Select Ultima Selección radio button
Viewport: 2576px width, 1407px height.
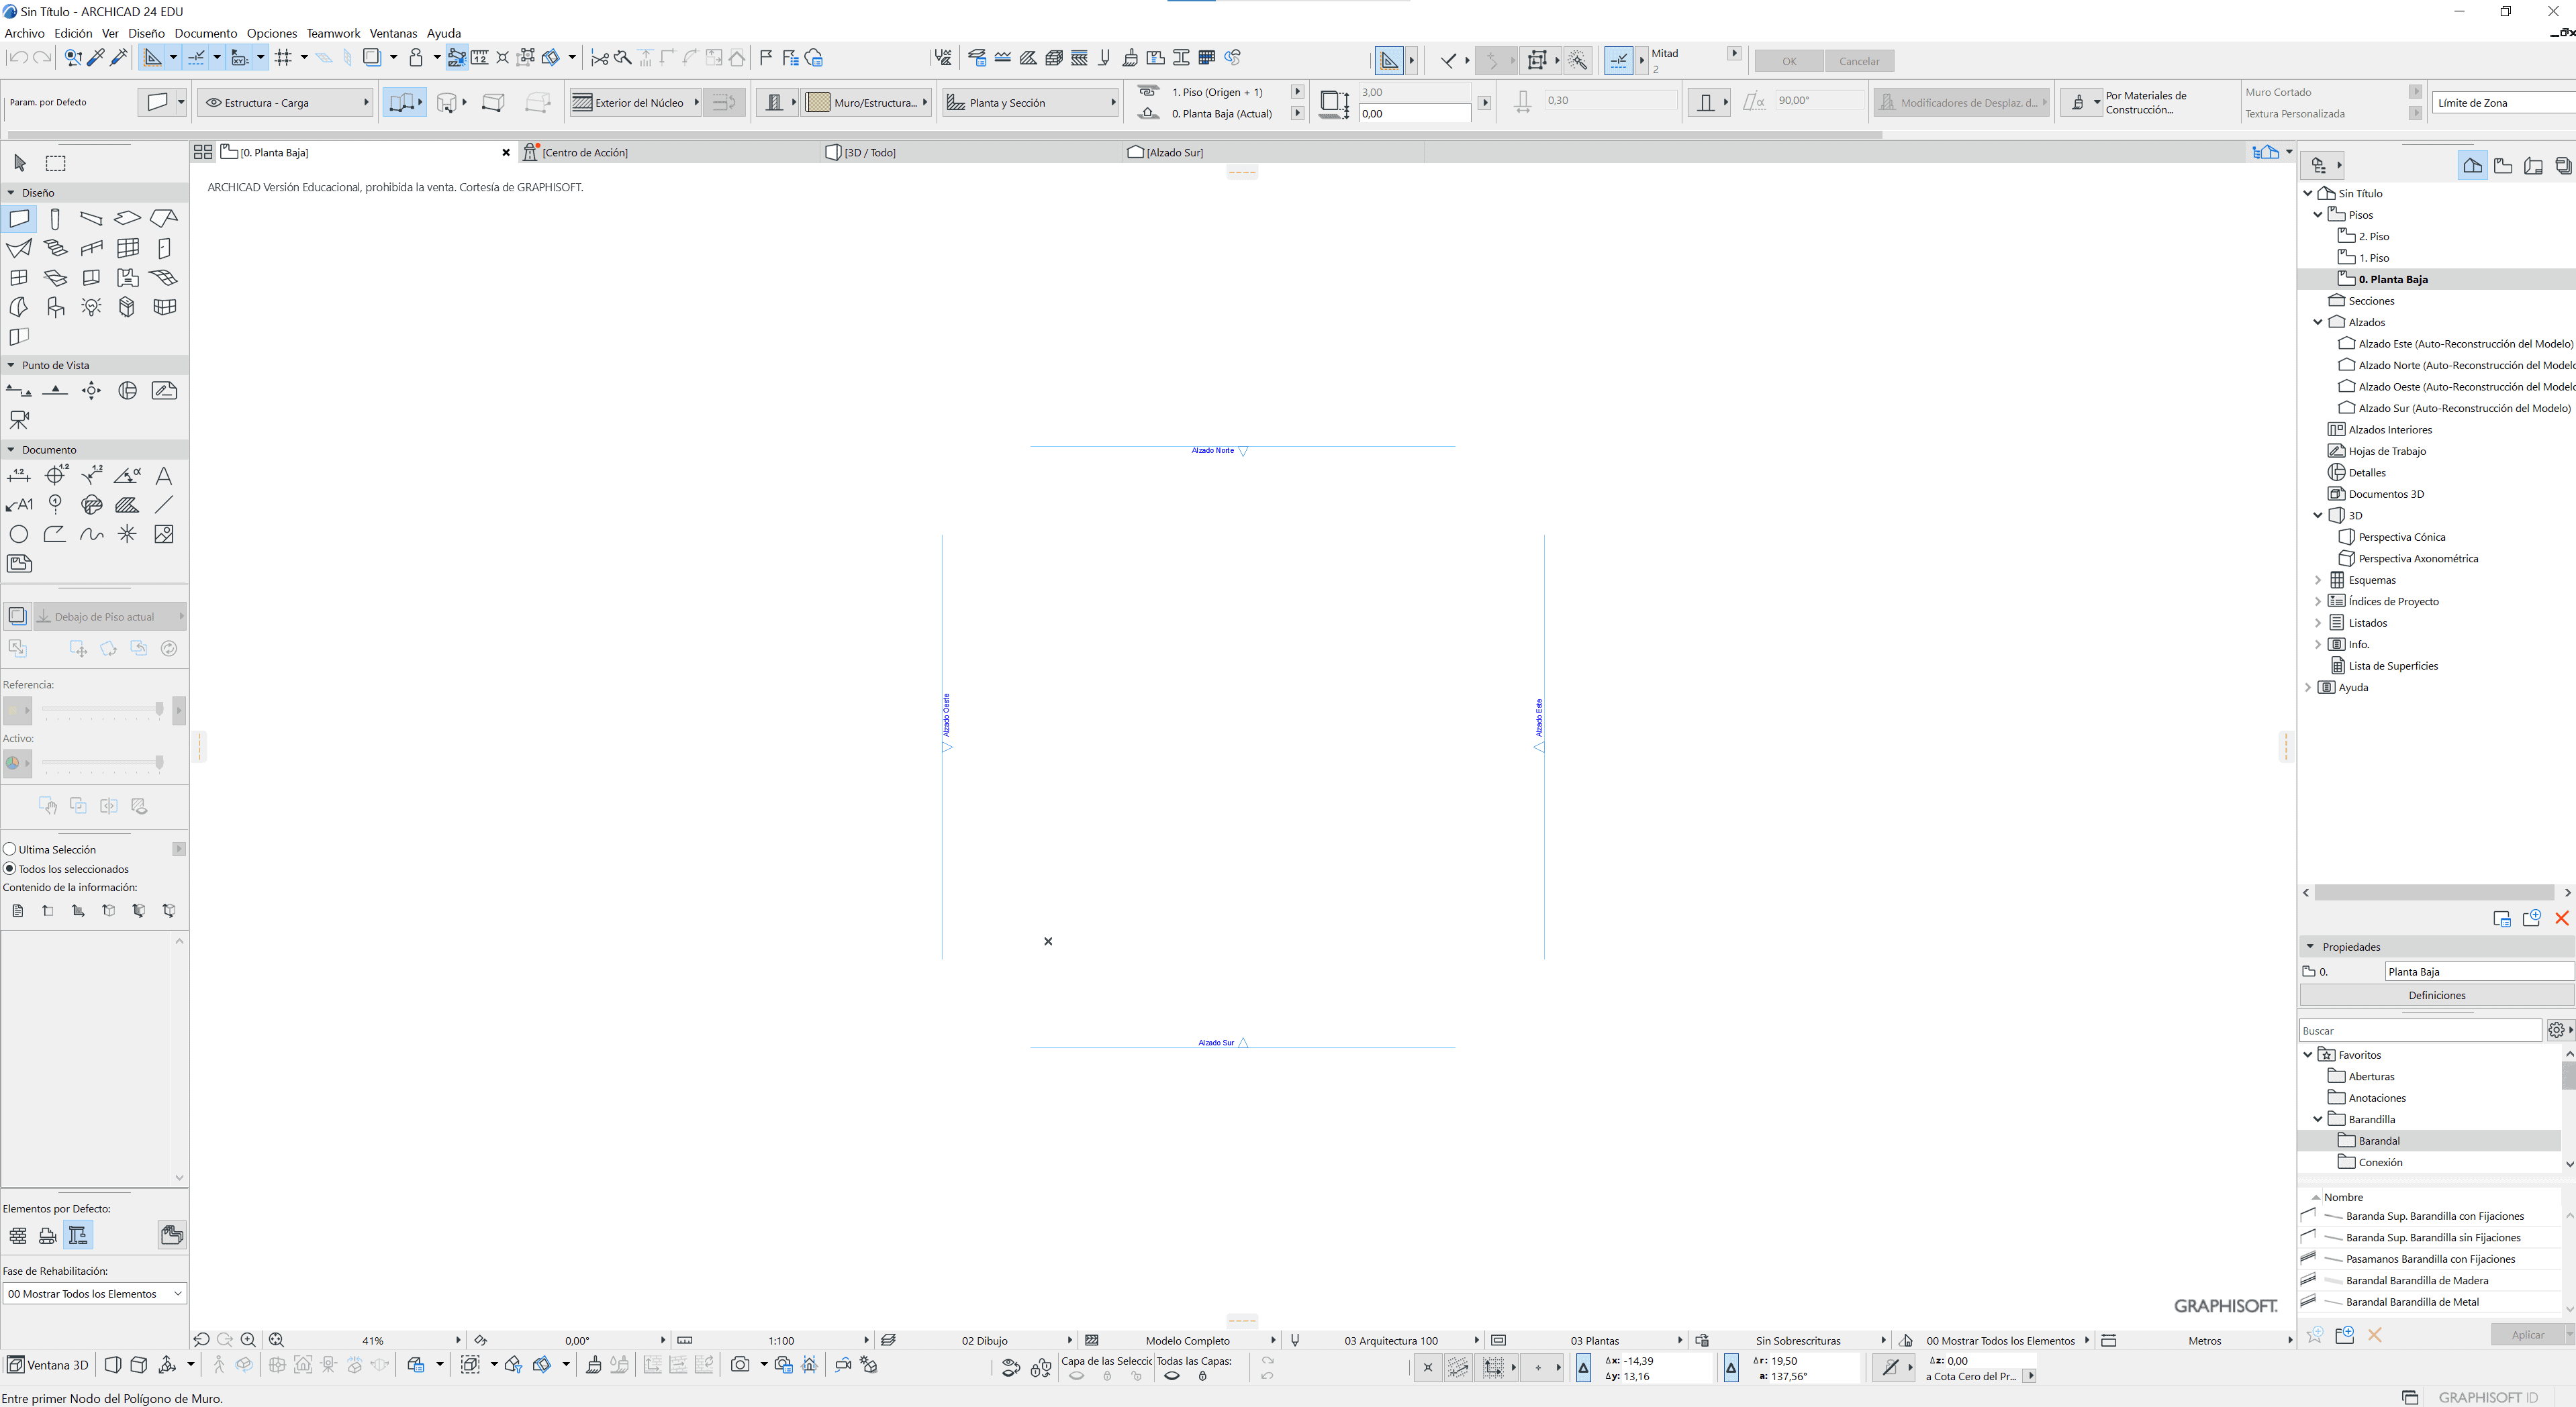[10, 849]
